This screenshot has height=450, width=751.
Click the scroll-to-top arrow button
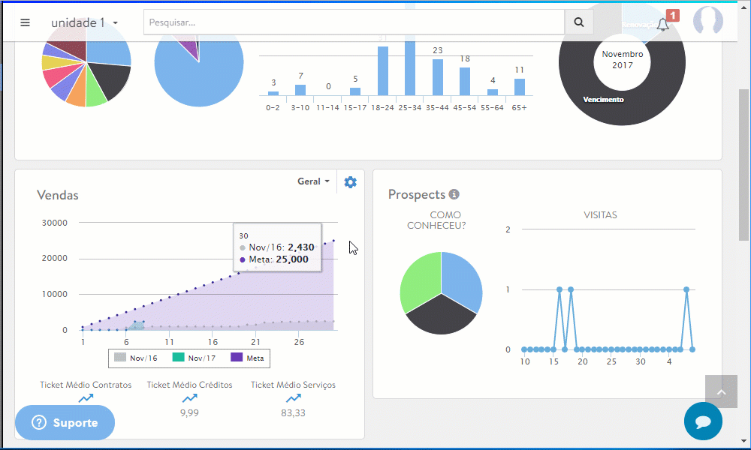(x=721, y=391)
